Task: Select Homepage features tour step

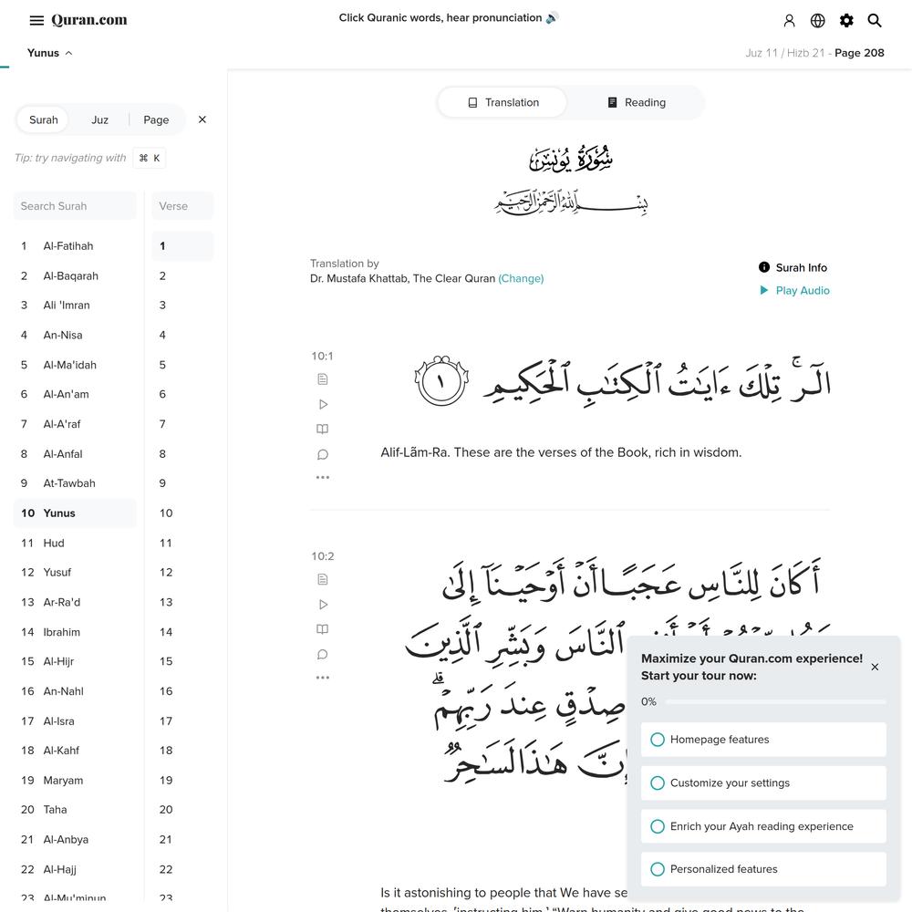Action: point(763,740)
